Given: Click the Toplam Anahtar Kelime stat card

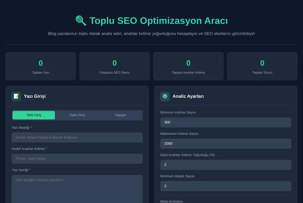Looking at the screenshot, I should pos(188,66).
